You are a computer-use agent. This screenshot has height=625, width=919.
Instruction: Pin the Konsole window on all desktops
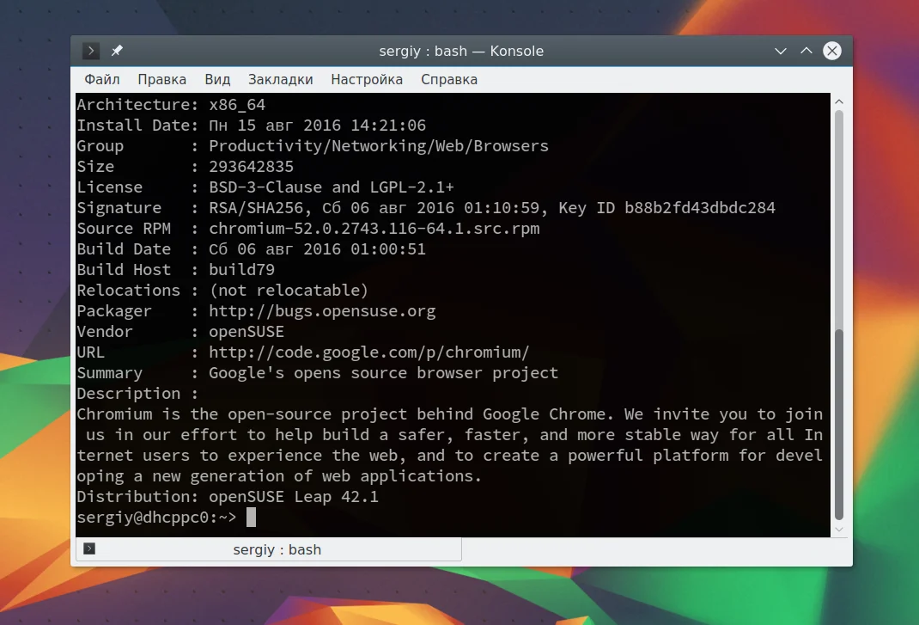point(117,51)
